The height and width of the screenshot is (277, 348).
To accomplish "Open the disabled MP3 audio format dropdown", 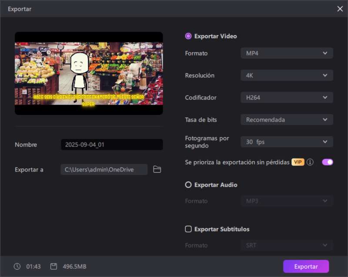I will pos(287,201).
